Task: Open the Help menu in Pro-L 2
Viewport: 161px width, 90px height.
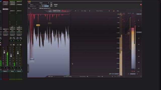Action: (118, 11)
